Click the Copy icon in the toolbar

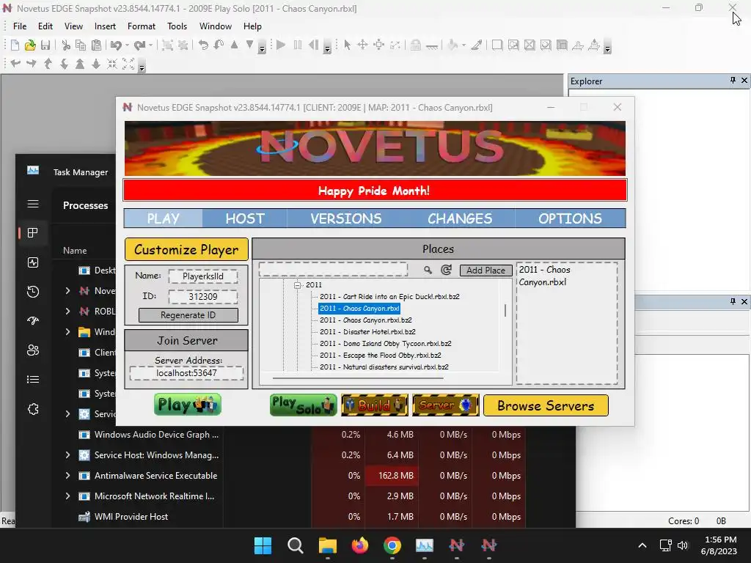point(81,45)
